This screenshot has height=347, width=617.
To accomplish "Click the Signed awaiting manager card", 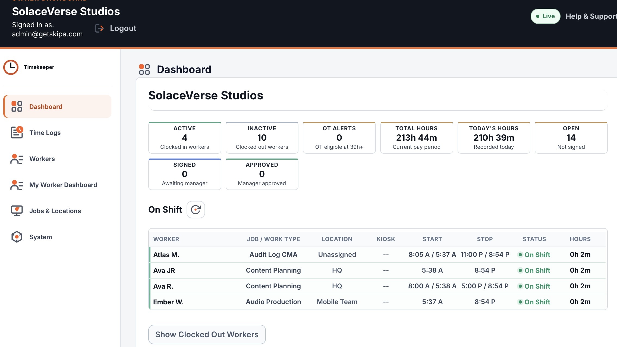I will [x=185, y=174].
